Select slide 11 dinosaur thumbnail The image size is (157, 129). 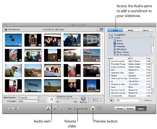tap(13, 70)
